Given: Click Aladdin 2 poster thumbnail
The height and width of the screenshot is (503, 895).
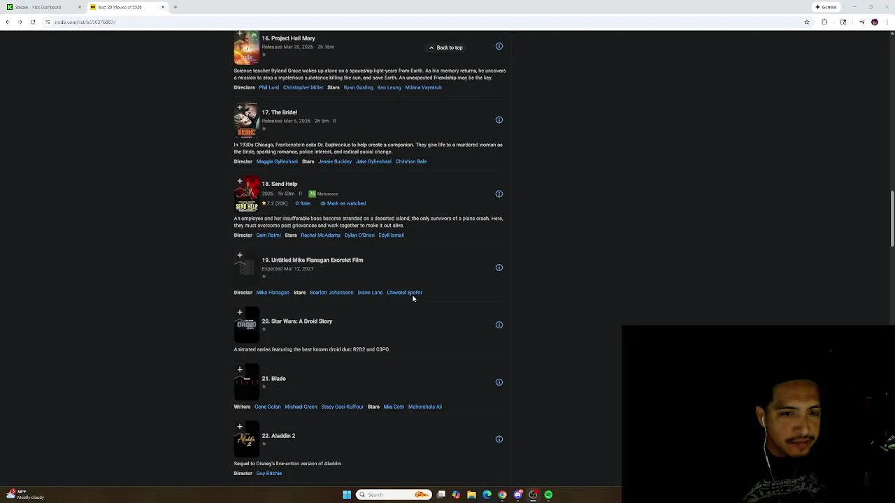Looking at the screenshot, I should (246, 440).
